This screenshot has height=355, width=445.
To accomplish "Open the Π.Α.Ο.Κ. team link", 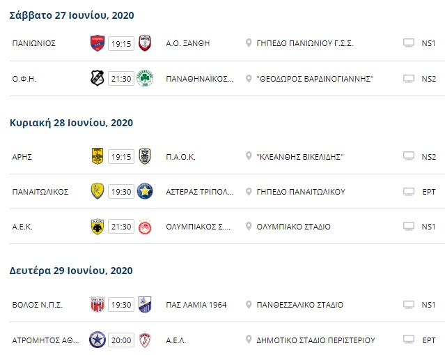I will click(180, 156).
